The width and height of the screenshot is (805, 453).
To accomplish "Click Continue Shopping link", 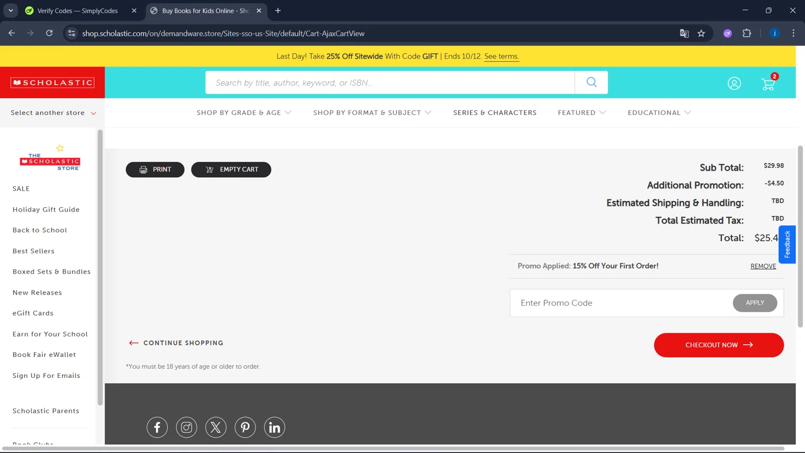I will coord(176,343).
